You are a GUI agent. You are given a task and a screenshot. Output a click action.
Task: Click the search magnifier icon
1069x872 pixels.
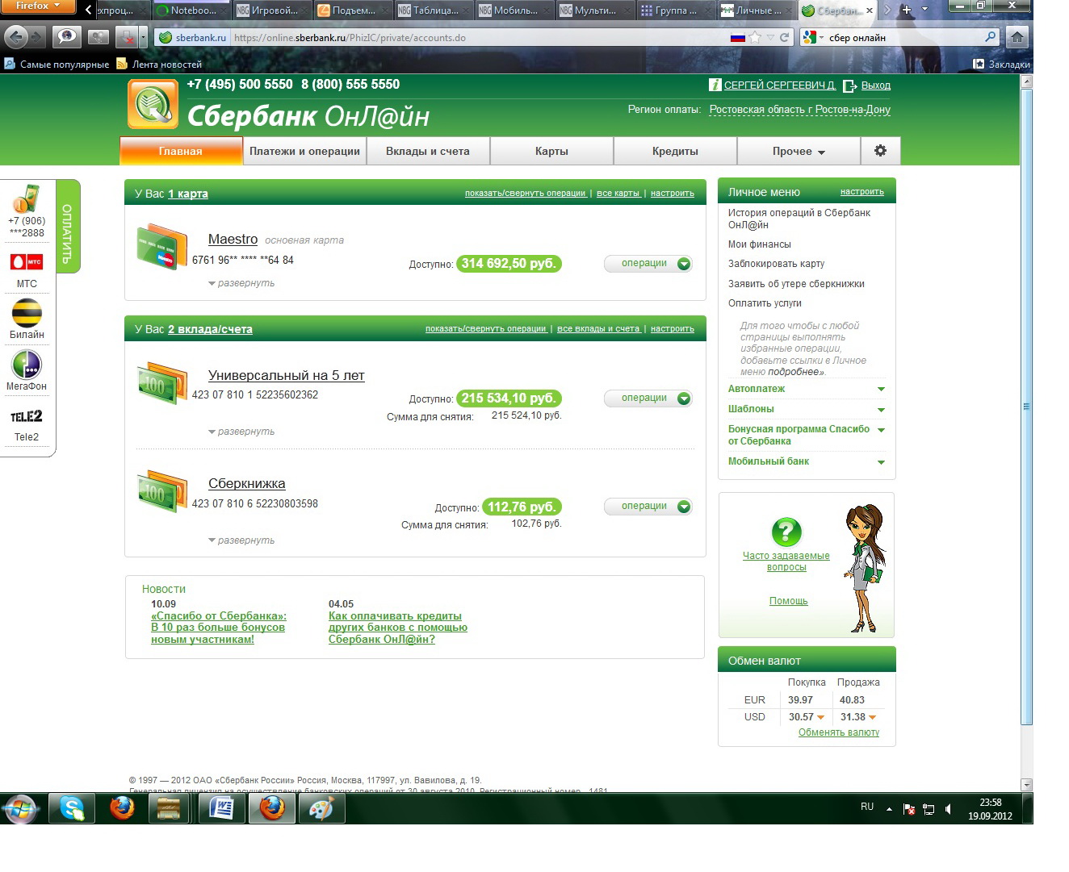pos(991,37)
